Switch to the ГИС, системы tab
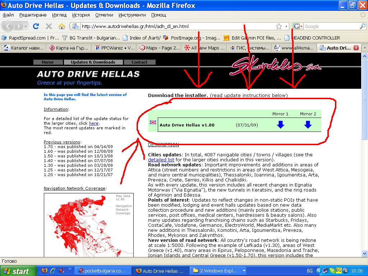This screenshot has height=276, width=368. pos(249,48)
